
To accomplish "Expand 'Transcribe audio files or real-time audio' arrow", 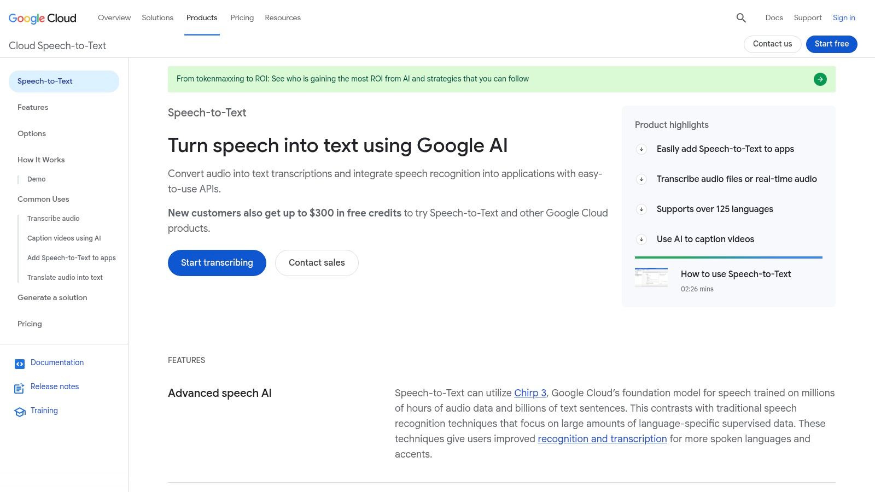I will 641,179.
